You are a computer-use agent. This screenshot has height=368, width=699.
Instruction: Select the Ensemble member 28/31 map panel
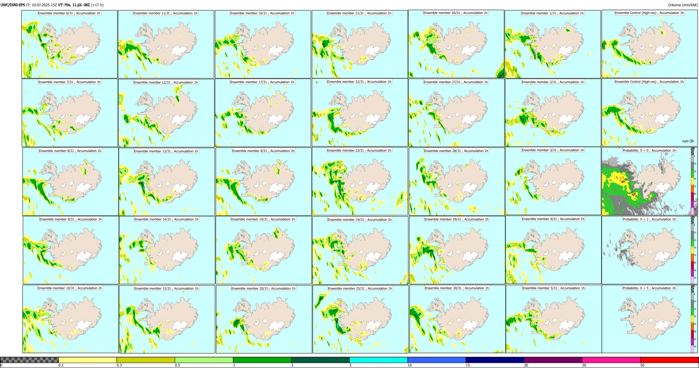click(457, 182)
